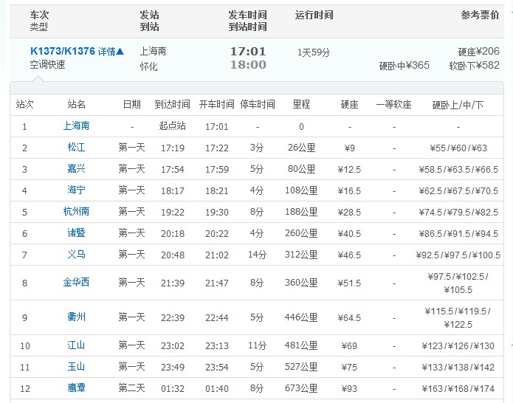Click the 参考票价 column header
The height and width of the screenshot is (403, 513).
pyautogui.click(x=480, y=15)
